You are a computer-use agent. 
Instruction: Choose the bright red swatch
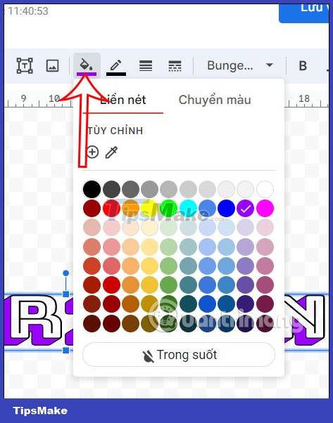point(111,208)
